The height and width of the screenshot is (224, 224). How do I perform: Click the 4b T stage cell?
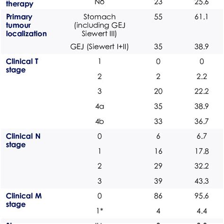tap(100, 121)
